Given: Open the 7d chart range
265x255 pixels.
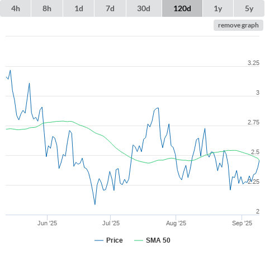Looking at the screenshot, I should coord(110,8).
